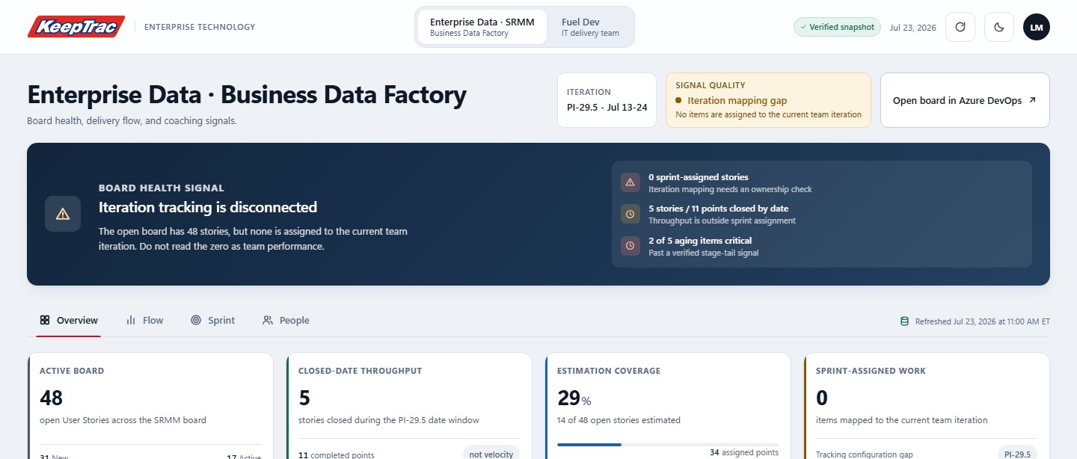Click the clock icon beside 5 stories closed
This screenshot has width=1077, height=459.
tap(630, 214)
